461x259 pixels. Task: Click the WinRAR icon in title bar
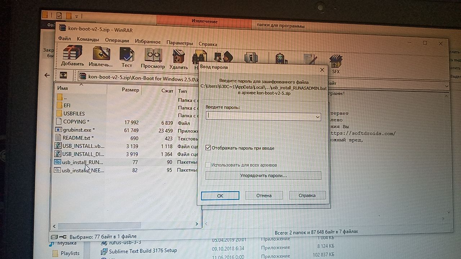click(62, 28)
